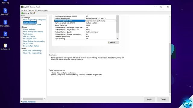Open the File menu
Viewport: 193px width, 108px height.
coord(22,10)
